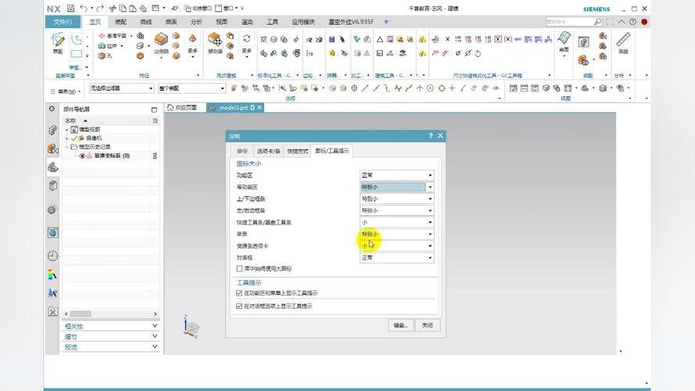
Task: Select the 拉伸 extrude tool
Action: tap(108, 45)
